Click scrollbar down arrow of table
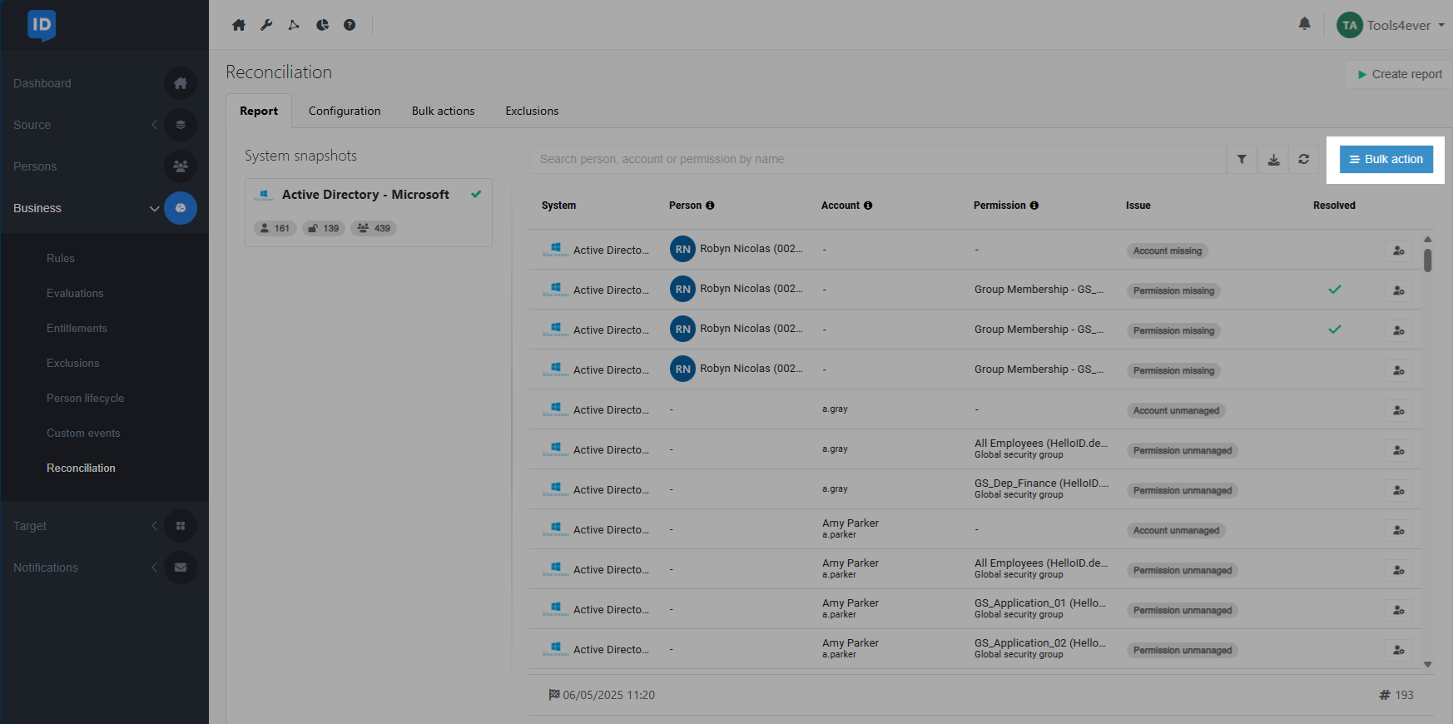This screenshot has height=724, width=1453. (x=1427, y=664)
